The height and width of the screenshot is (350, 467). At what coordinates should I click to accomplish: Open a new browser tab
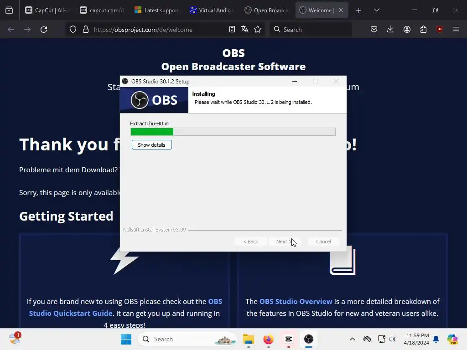[x=358, y=10]
